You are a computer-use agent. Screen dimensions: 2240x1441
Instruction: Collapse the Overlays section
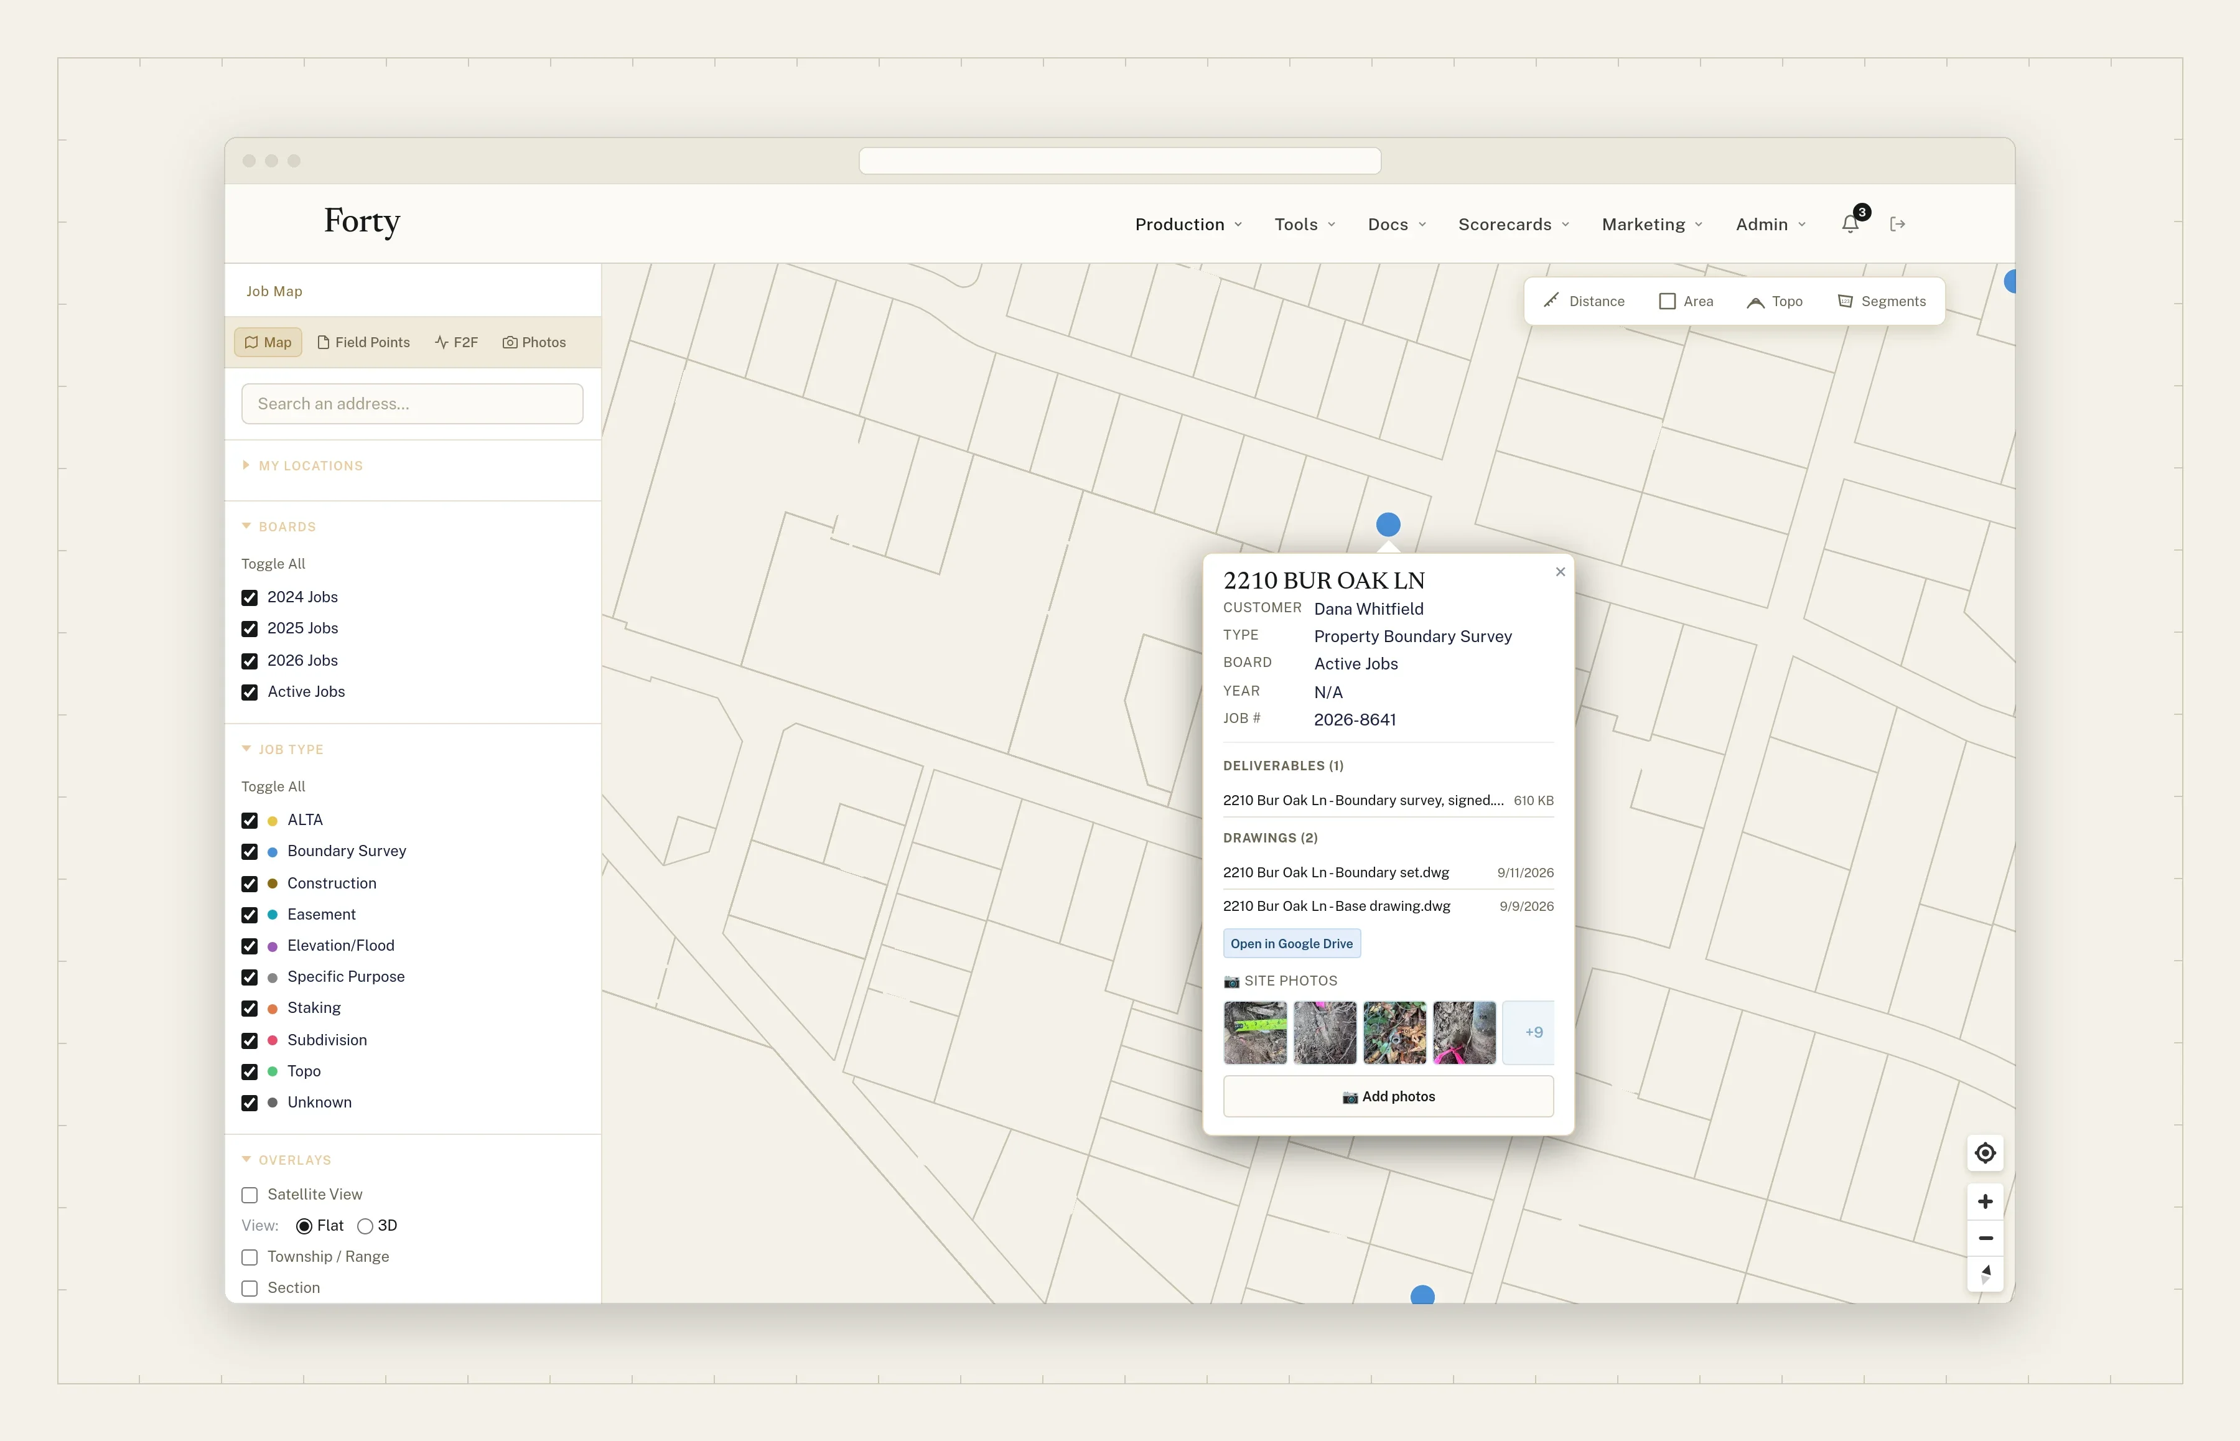(286, 1160)
